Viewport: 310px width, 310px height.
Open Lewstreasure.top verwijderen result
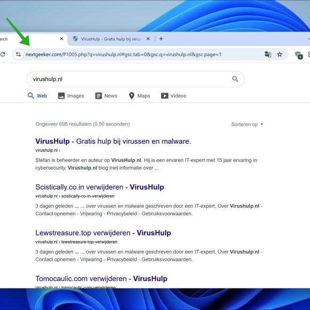pyautogui.click(x=103, y=233)
